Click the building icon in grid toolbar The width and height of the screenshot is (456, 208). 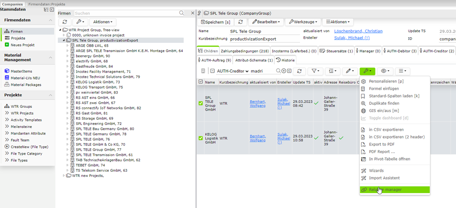click(203, 71)
